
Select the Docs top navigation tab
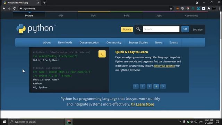click(94, 16)
